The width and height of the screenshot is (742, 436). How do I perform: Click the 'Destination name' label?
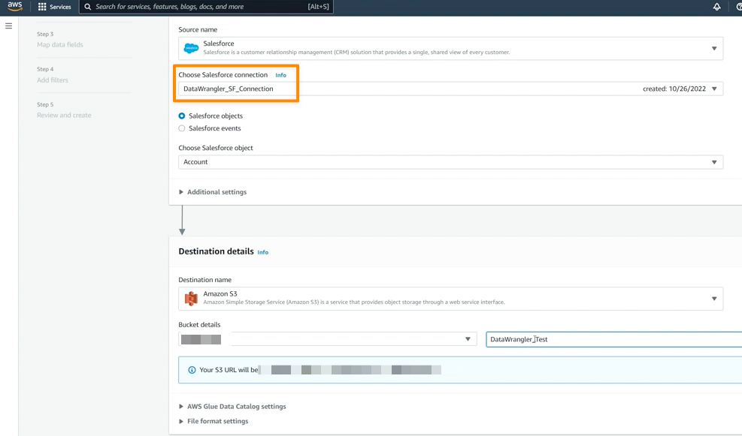pyautogui.click(x=205, y=280)
